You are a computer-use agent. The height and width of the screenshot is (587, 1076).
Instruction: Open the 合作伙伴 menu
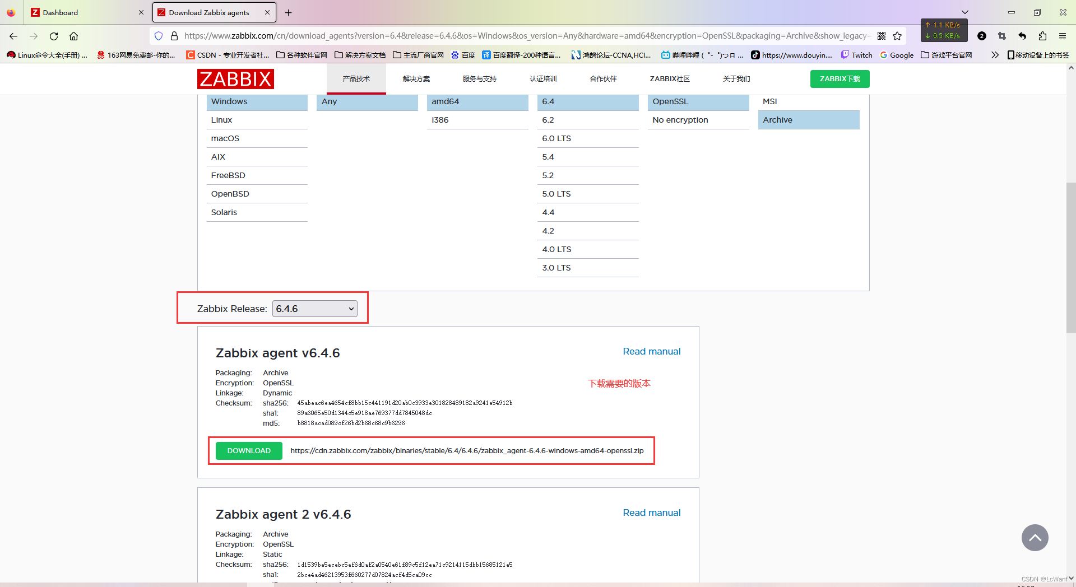(x=603, y=79)
